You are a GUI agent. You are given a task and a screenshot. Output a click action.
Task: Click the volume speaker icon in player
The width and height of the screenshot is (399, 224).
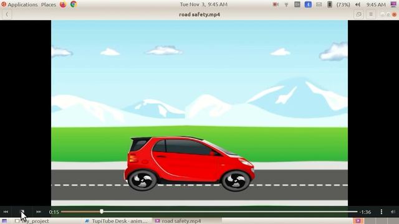point(393,212)
